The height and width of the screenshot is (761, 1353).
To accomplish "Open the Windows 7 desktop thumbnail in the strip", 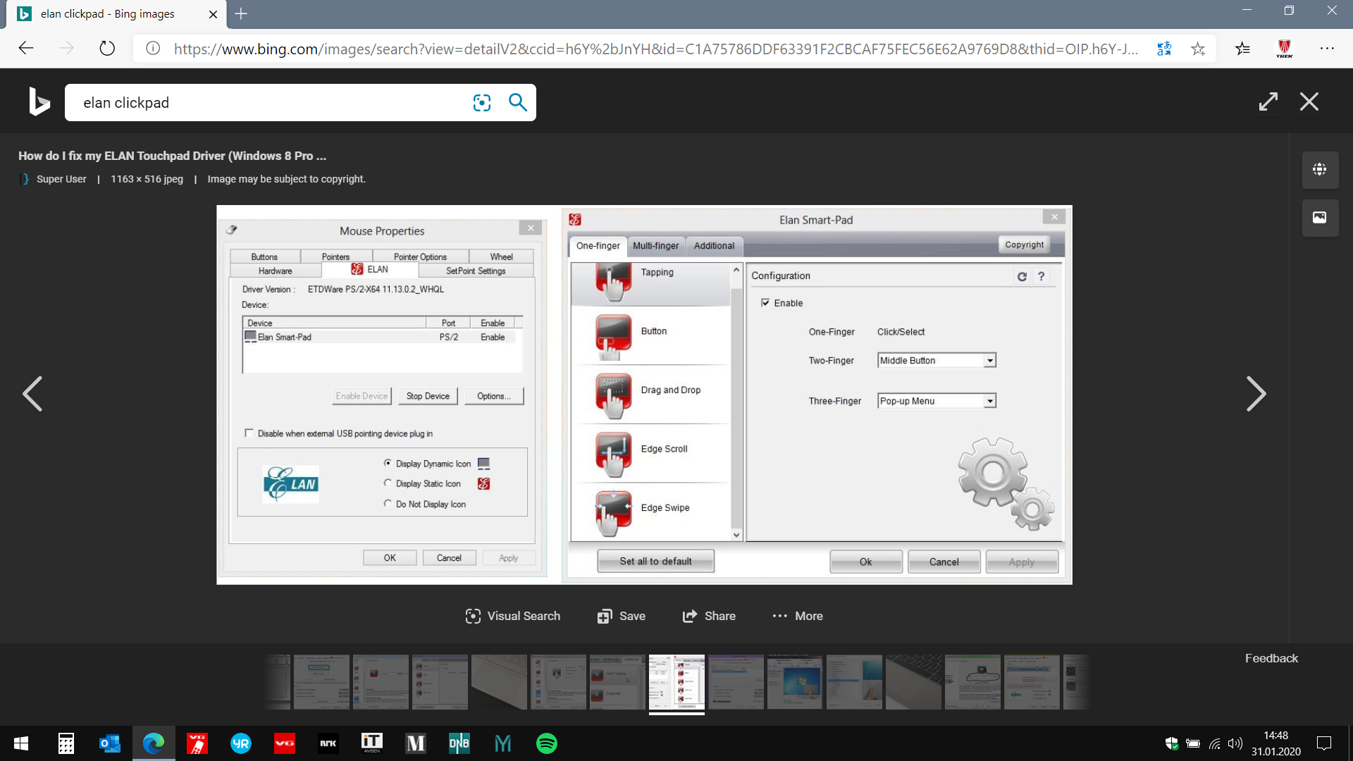I will tap(795, 682).
